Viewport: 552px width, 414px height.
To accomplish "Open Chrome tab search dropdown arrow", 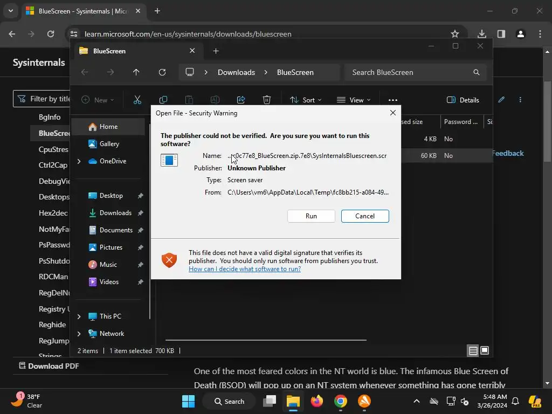I will (11, 11).
